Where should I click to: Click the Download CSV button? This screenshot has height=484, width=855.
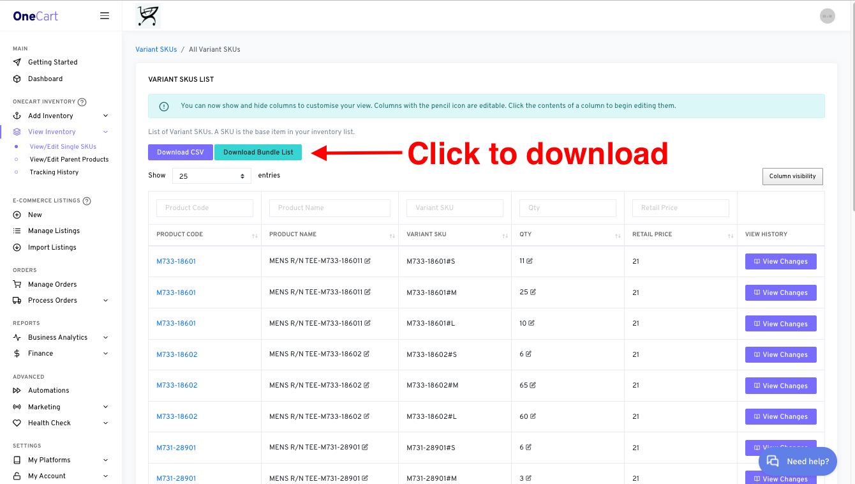181,152
